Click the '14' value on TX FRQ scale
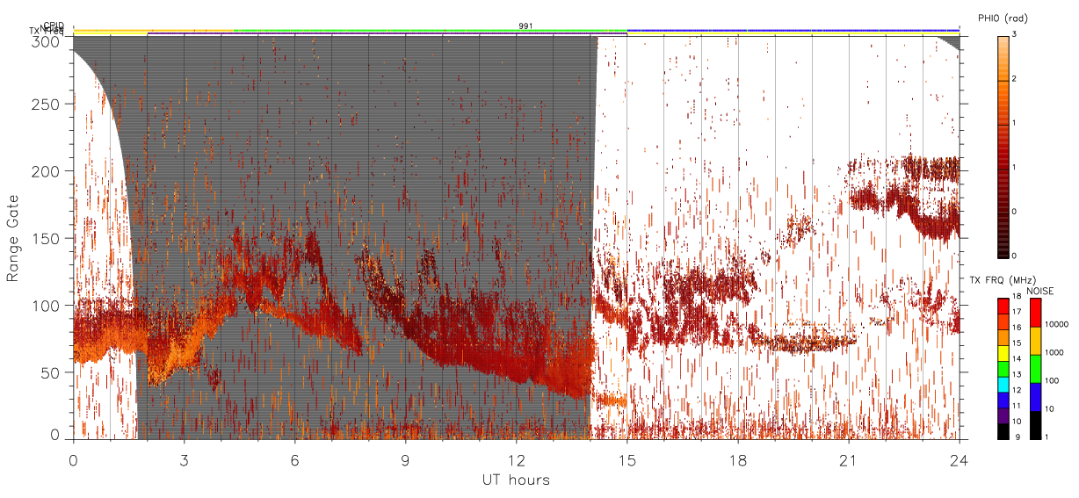 point(1017,359)
